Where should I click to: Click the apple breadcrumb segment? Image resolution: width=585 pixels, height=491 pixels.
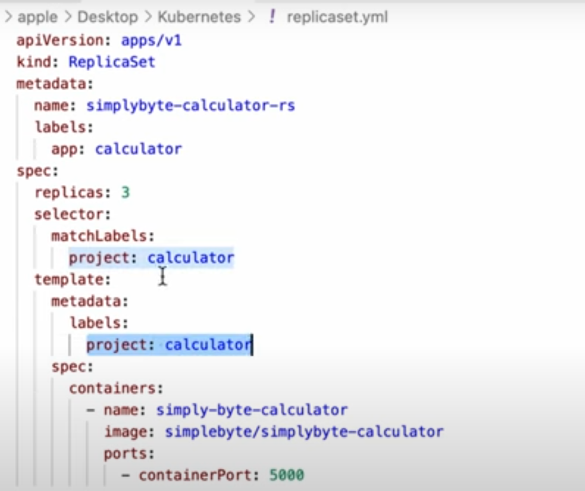pos(37,17)
